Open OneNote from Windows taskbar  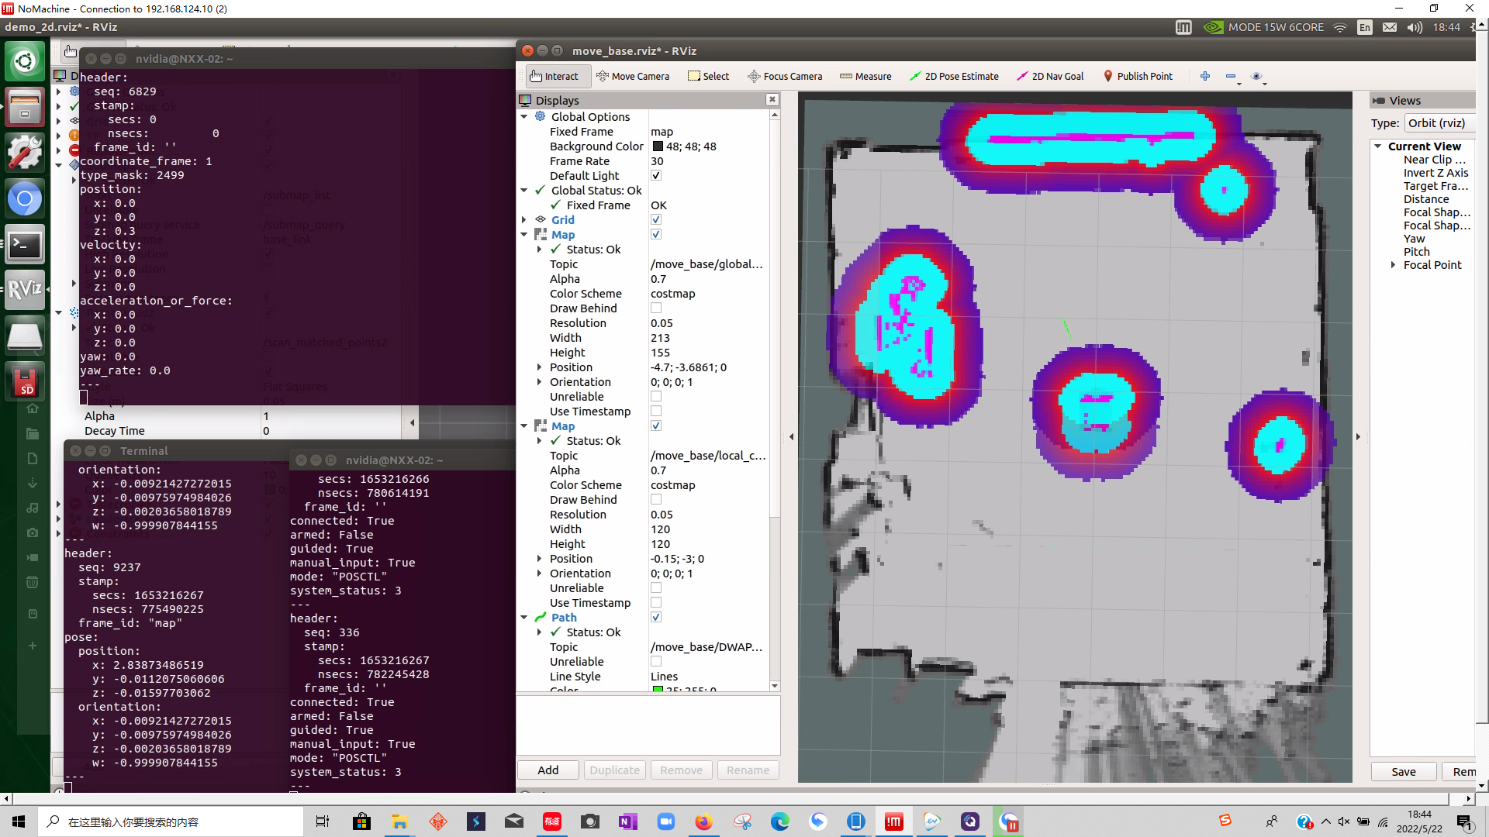point(627,821)
